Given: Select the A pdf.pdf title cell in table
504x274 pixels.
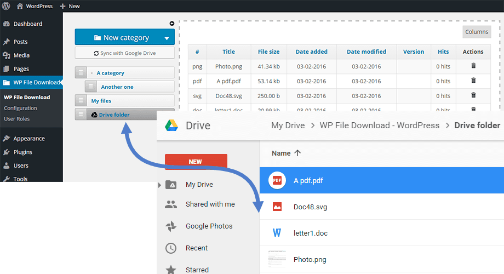Looking at the screenshot, I should coord(228,81).
